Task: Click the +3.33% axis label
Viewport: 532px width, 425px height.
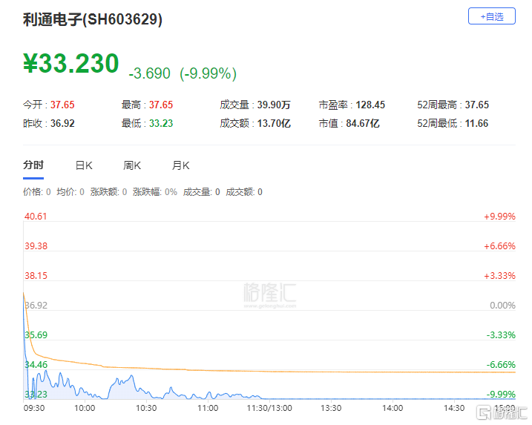Action: pos(499,276)
